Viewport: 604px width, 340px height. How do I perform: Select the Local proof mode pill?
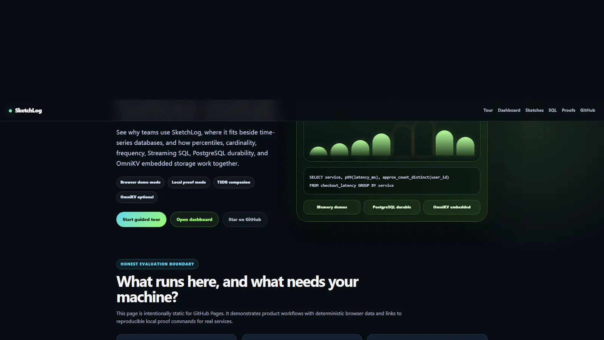click(189, 182)
